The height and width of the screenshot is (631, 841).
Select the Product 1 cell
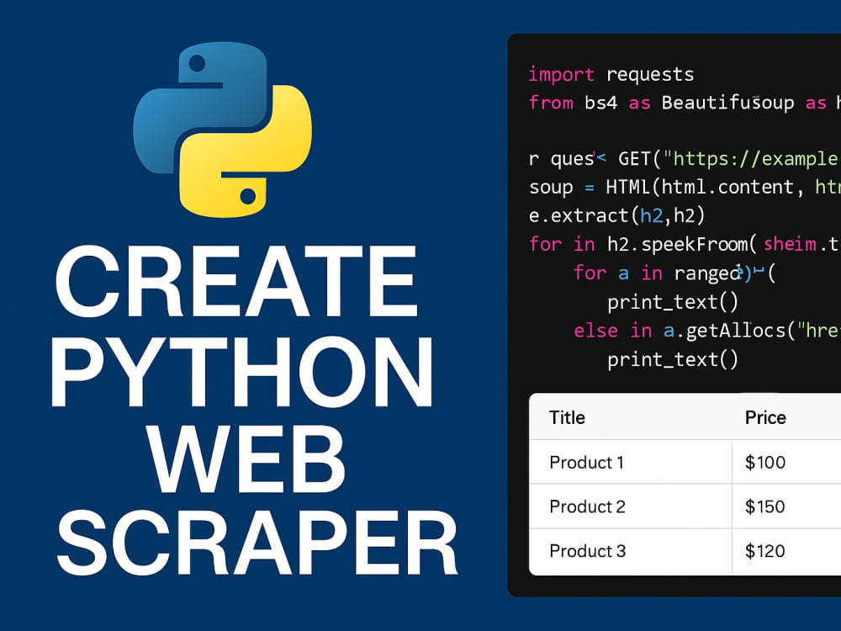pos(631,462)
